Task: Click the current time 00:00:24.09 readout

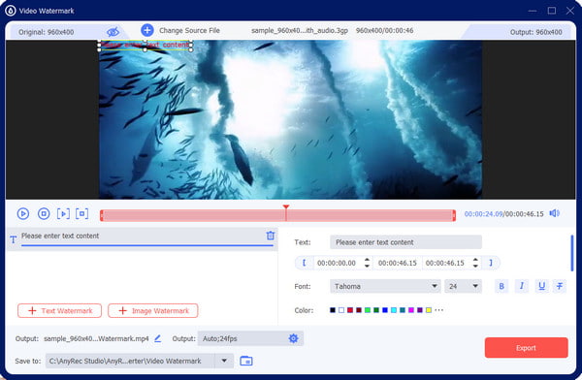Action: (483, 213)
